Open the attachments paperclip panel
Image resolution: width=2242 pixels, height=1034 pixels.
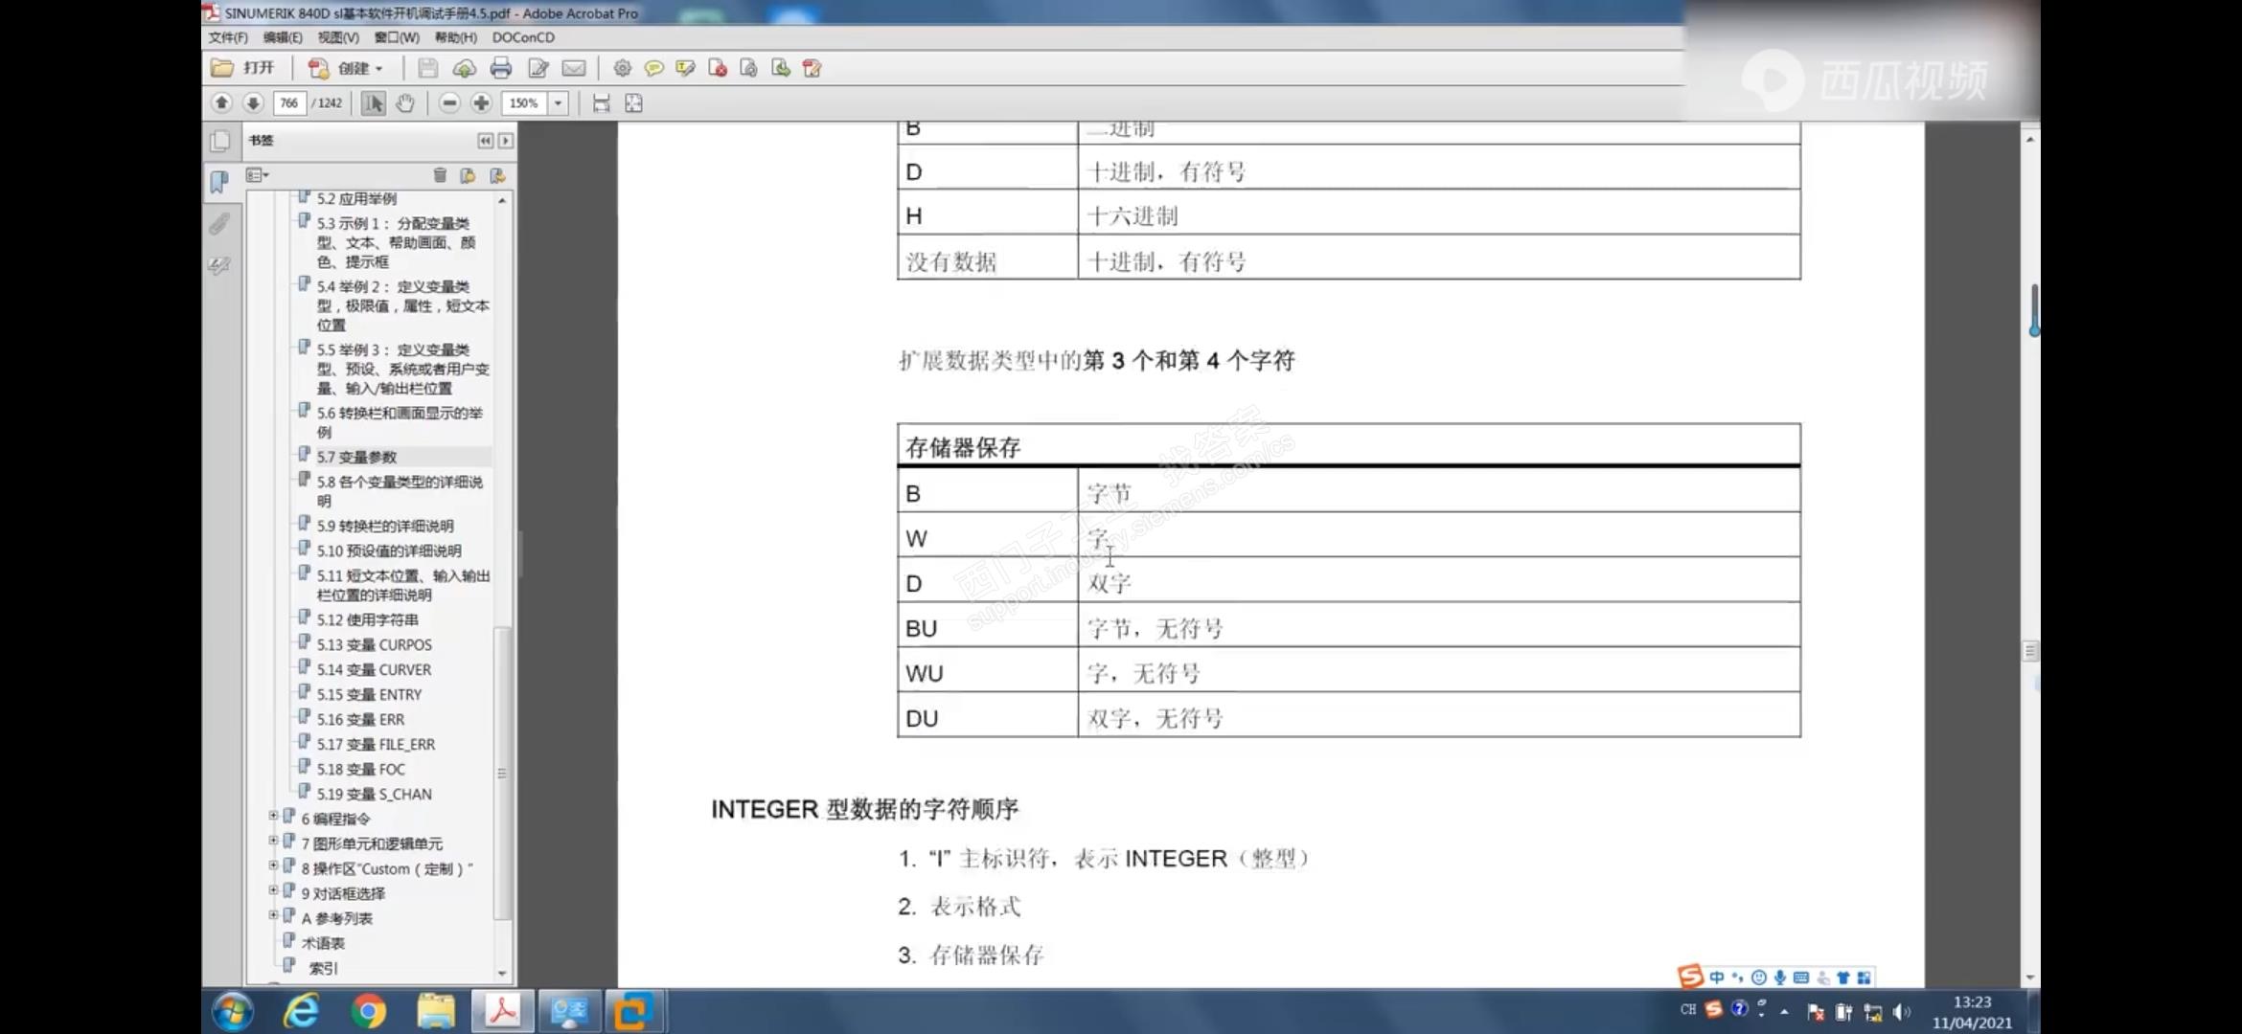click(x=219, y=224)
